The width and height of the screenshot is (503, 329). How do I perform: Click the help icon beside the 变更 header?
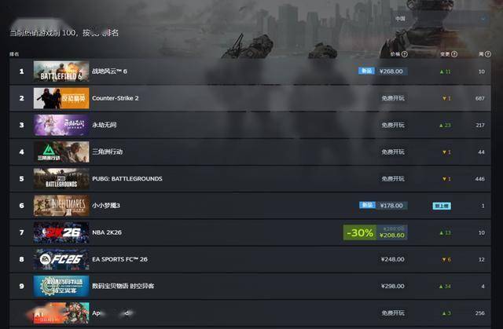coord(454,54)
